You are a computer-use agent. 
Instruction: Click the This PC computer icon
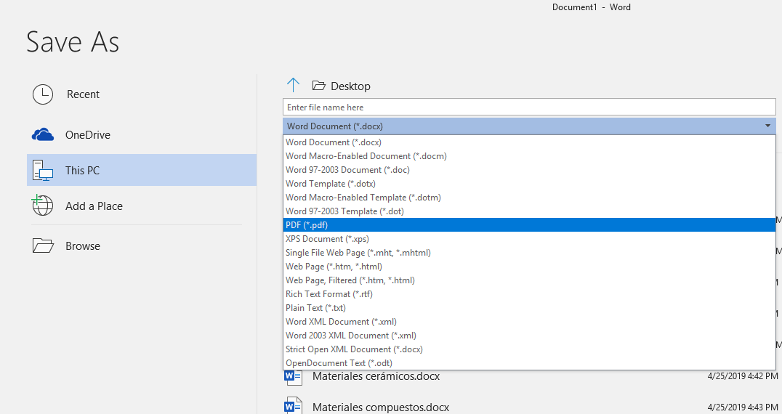43,171
